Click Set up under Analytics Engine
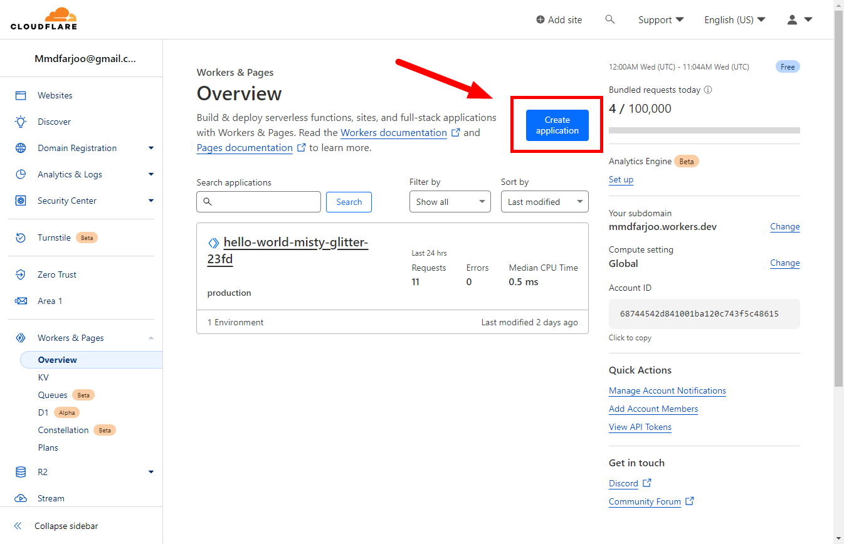 coord(621,179)
